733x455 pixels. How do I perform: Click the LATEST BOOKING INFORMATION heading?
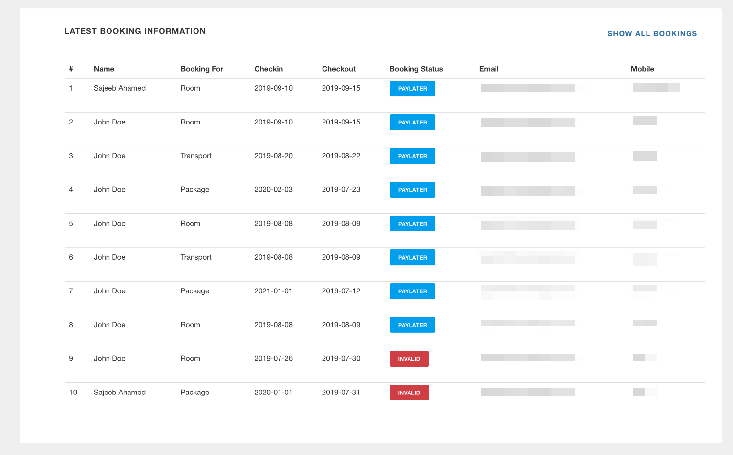coord(135,30)
